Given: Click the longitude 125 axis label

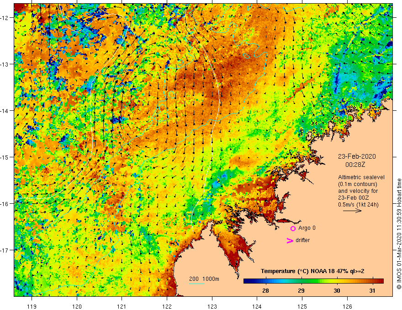Looking at the screenshot, I should coord(302,306).
